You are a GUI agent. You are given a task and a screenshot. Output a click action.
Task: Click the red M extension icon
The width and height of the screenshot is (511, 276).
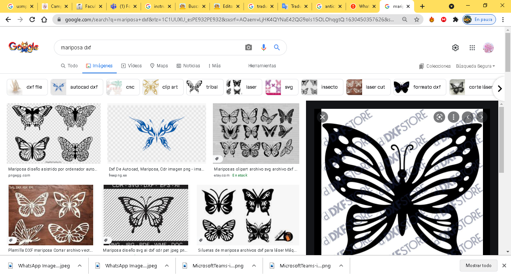444,20
